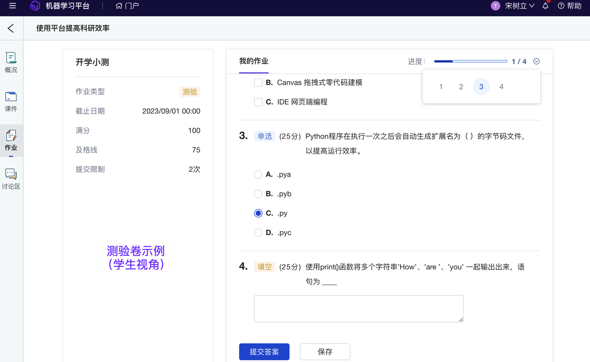Click the machine learning platform logo

point(35,6)
